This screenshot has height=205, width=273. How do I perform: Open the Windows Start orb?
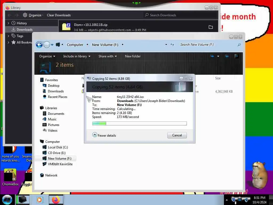tap(7, 200)
